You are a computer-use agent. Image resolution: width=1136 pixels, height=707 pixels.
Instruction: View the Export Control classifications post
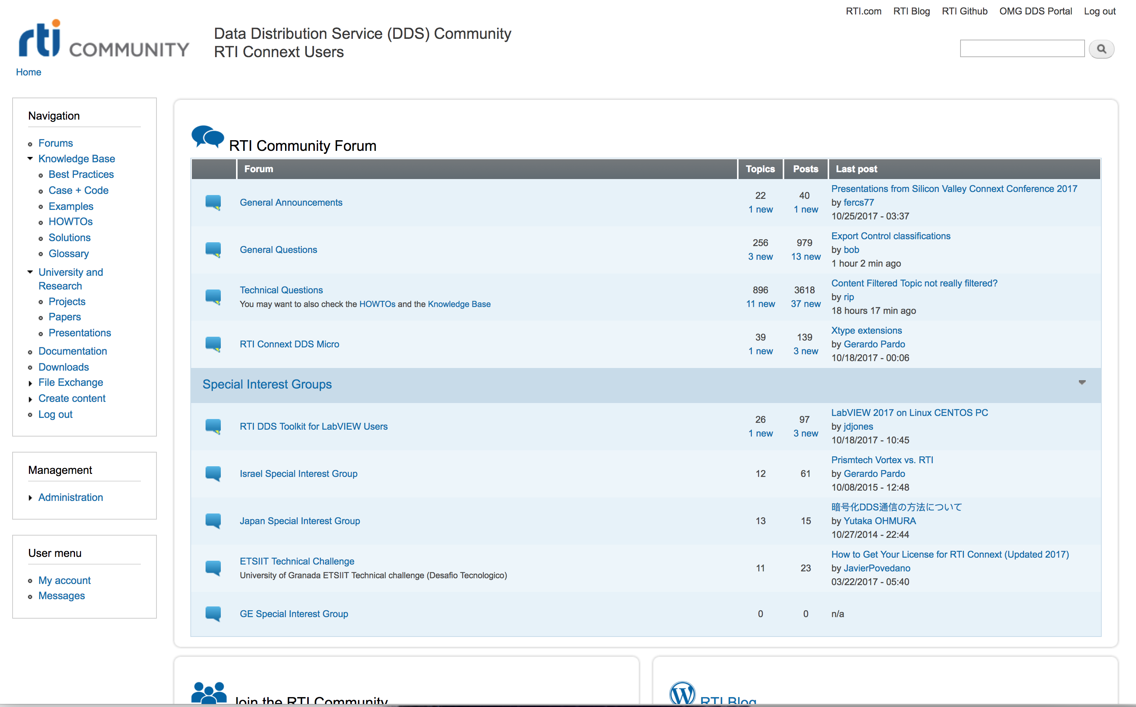coord(890,236)
